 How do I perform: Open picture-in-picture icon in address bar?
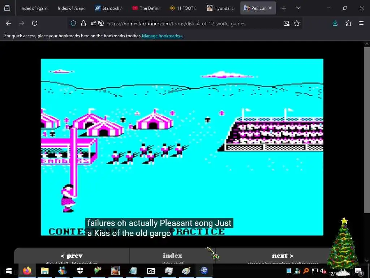pyautogui.click(x=287, y=23)
